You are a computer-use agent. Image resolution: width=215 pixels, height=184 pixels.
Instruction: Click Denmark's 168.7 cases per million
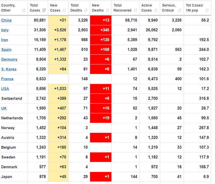click(x=204, y=167)
